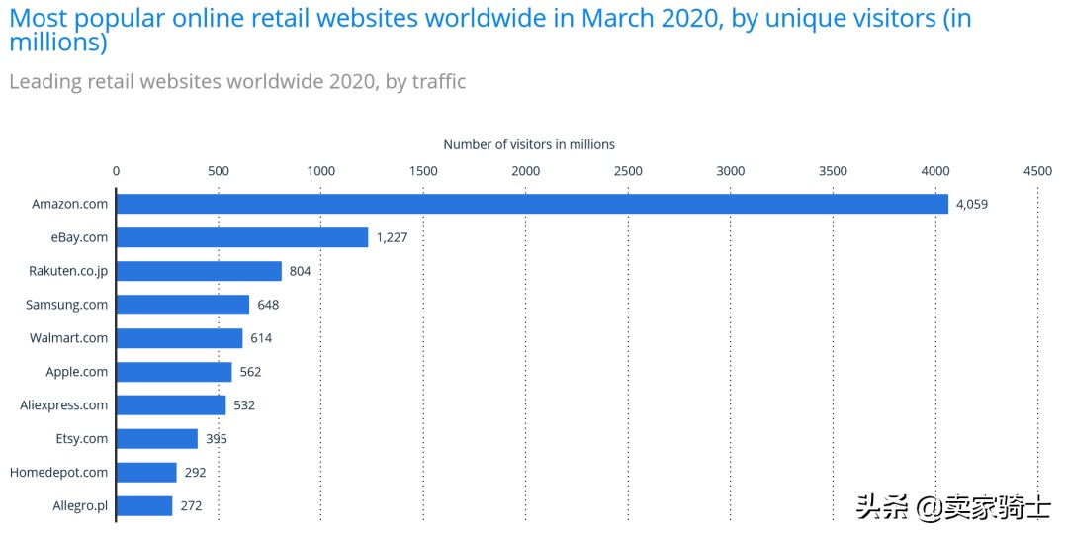1068x537 pixels.
Task: Click the Amazon.com bar in the chart
Action: 532,204
